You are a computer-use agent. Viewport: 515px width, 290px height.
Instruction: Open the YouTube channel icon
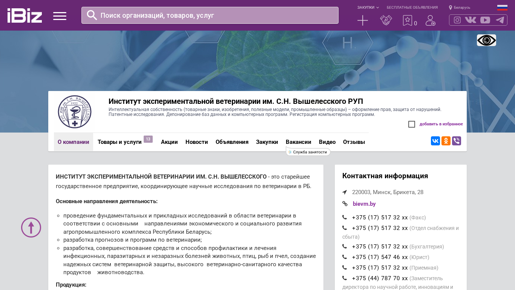pos(485,20)
